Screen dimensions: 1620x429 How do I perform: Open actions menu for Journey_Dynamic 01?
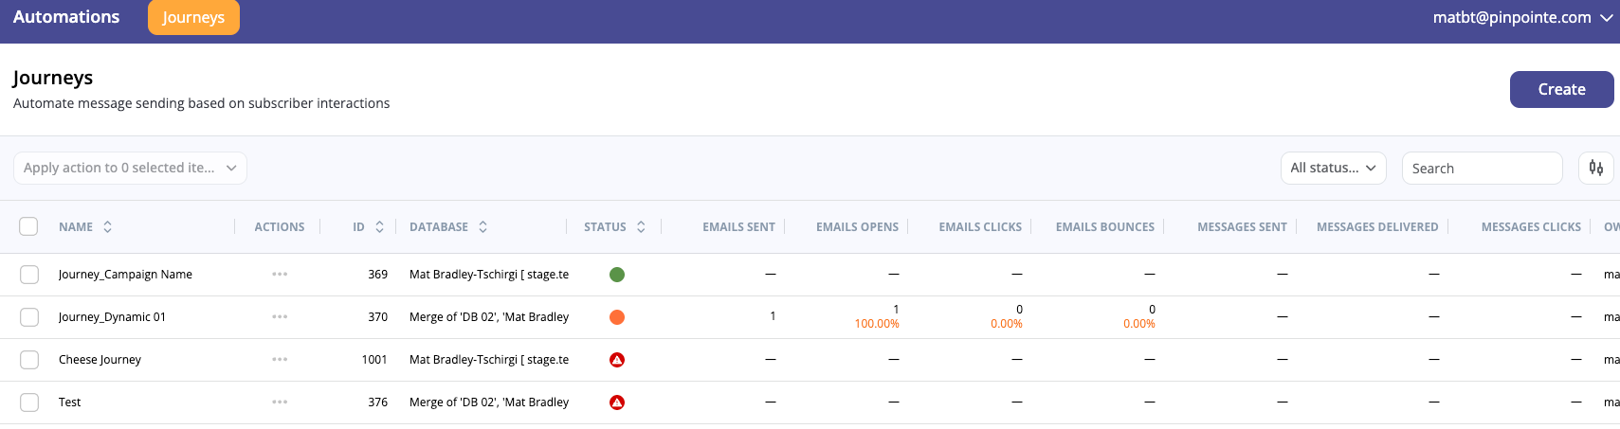(x=280, y=317)
